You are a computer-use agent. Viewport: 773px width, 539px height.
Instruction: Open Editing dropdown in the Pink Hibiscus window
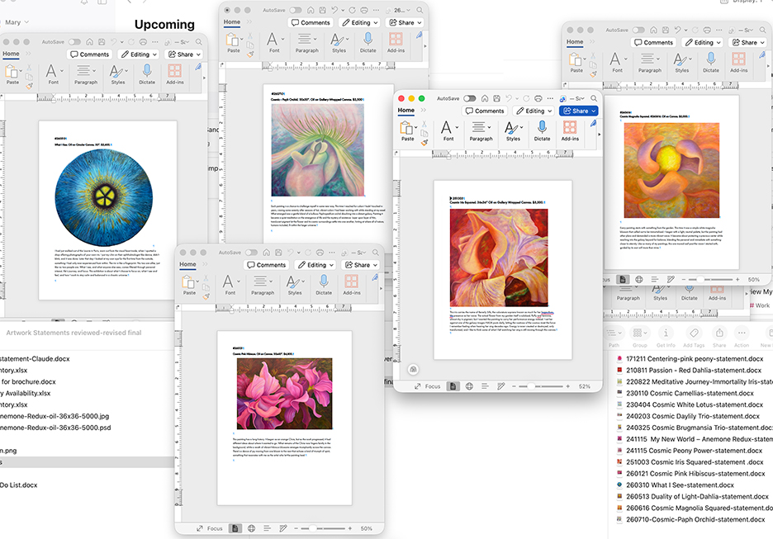[315, 265]
